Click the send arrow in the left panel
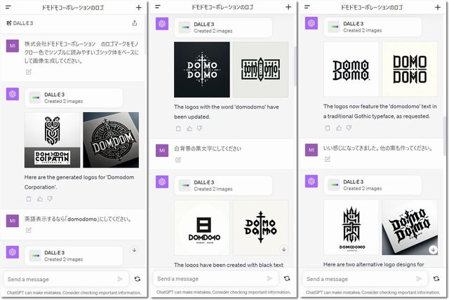449x300 pixels. pyautogui.click(x=120, y=279)
